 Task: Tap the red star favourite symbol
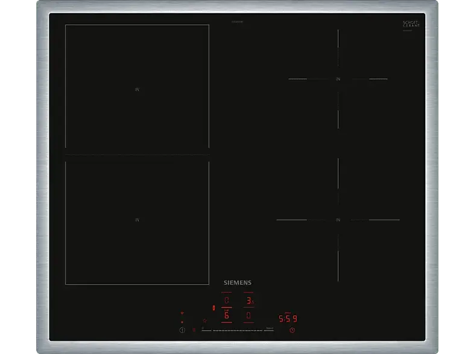[204, 320]
